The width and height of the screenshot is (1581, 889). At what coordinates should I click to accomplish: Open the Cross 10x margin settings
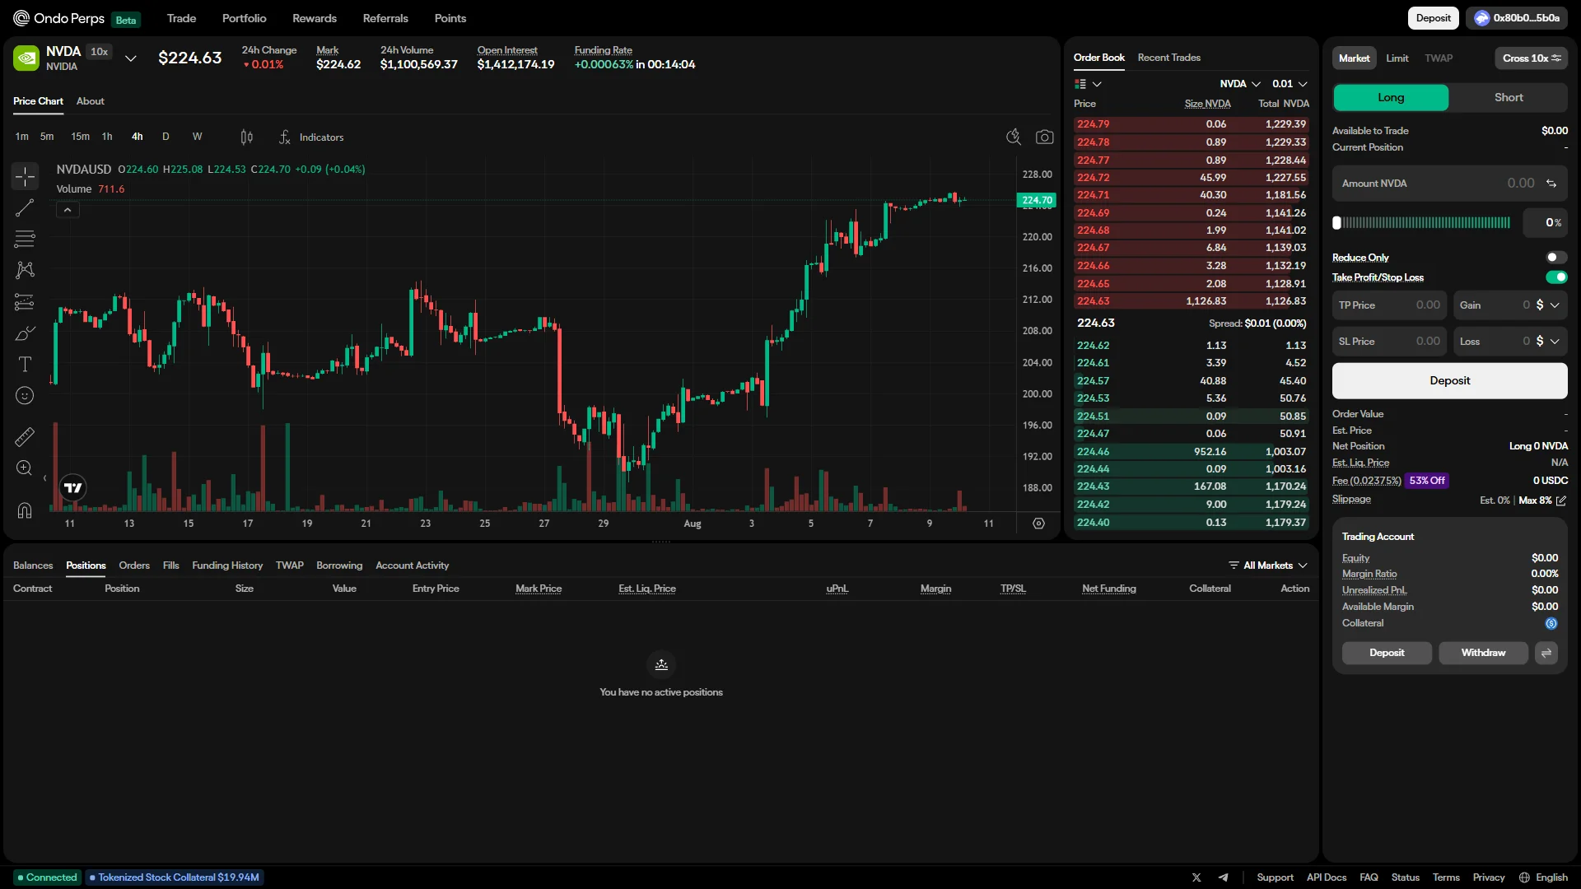pos(1531,58)
